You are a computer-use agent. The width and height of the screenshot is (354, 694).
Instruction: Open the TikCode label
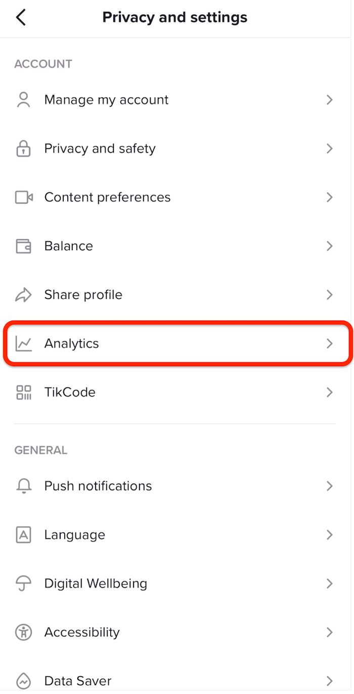point(70,393)
